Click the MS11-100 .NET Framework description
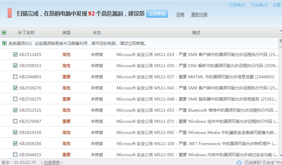 pyautogui.click(x=197, y=144)
